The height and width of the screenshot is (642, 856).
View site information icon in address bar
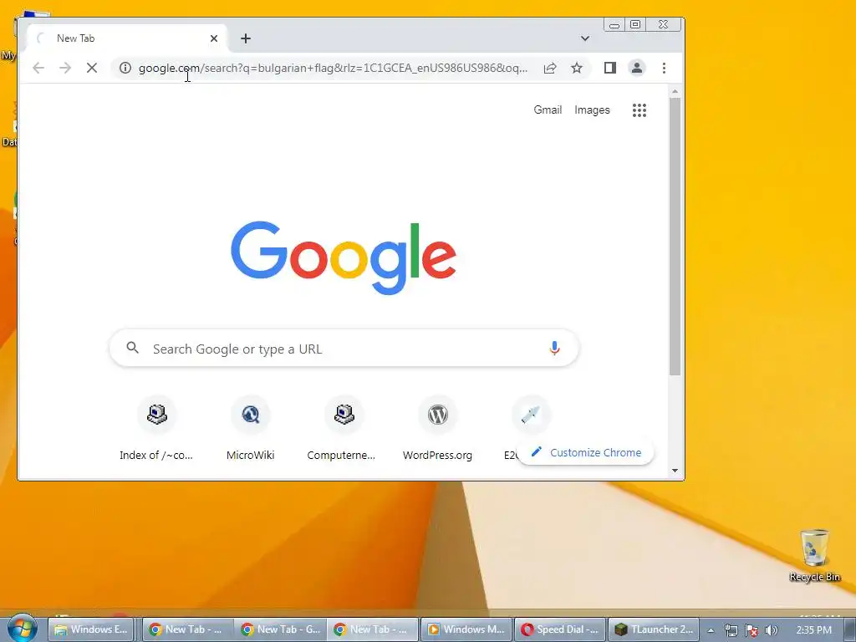click(125, 68)
